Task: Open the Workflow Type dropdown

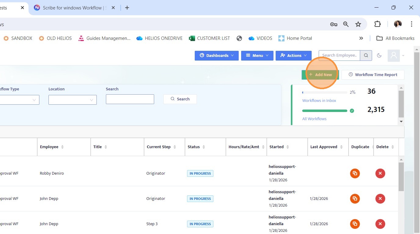Action: tap(19, 100)
